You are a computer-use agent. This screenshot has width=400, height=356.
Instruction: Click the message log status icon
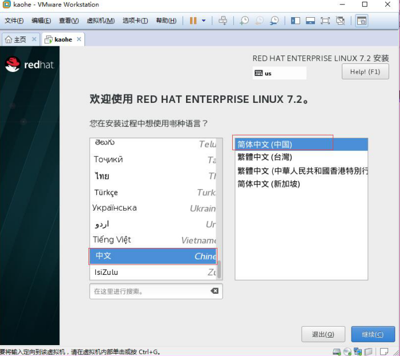click(383, 351)
